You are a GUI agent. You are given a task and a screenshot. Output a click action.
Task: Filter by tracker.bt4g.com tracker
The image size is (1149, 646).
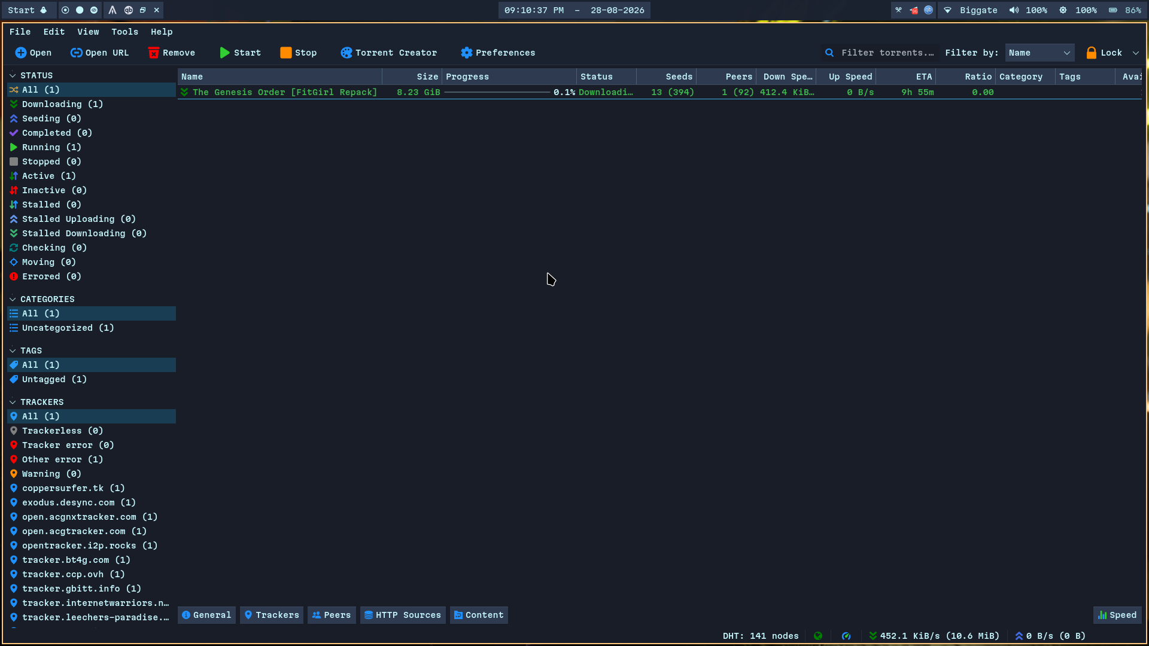tap(92, 560)
